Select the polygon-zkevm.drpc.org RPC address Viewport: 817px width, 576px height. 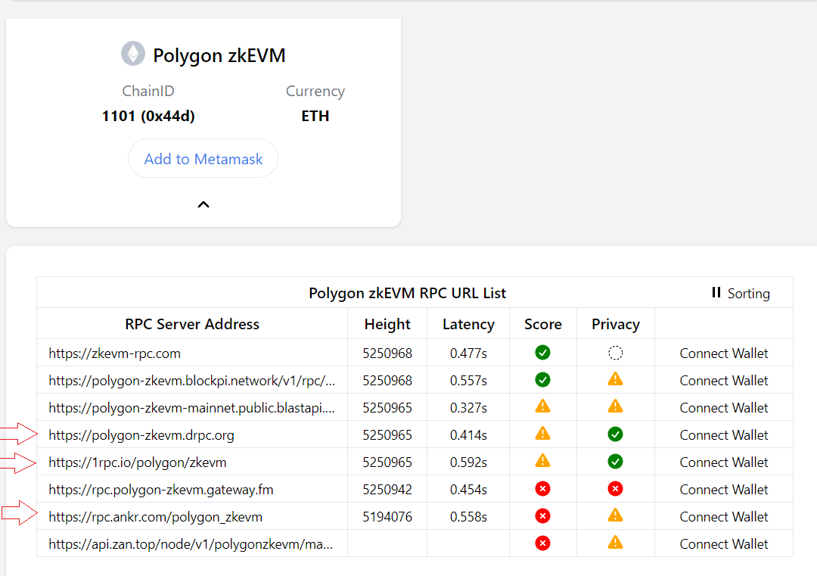pyautogui.click(x=141, y=435)
